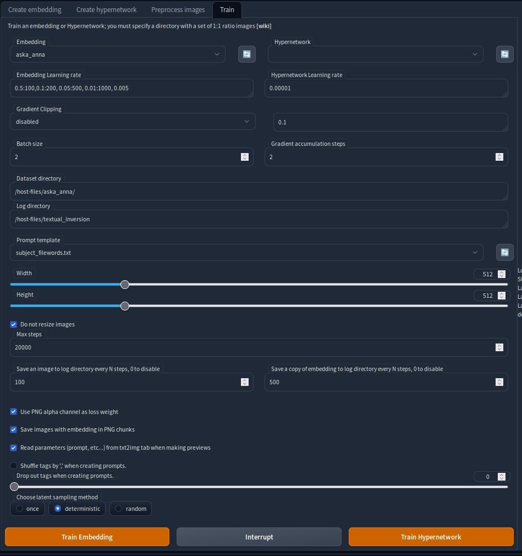This screenshot has height=556, width=522.
Task: Click the Height slider handle
Action: click(125, 306)
